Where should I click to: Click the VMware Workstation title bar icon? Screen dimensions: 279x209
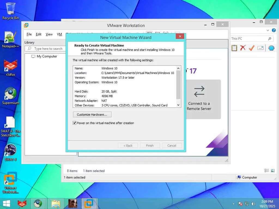[26, 25]
